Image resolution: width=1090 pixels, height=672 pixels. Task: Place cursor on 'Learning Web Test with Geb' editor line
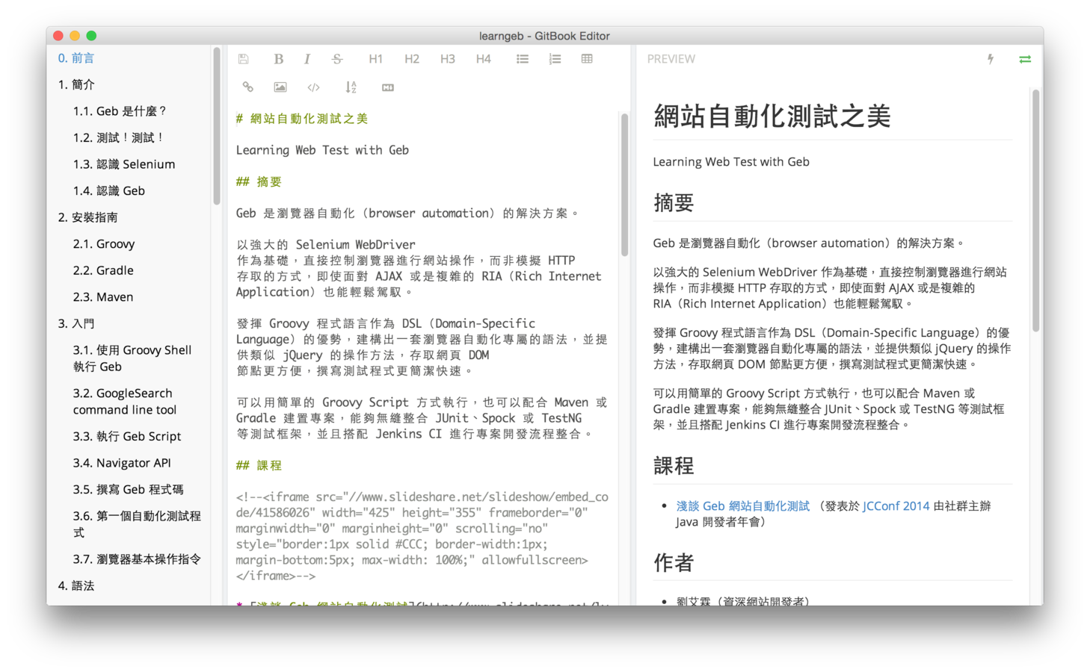pyautogui.click(x=322, y=150)
